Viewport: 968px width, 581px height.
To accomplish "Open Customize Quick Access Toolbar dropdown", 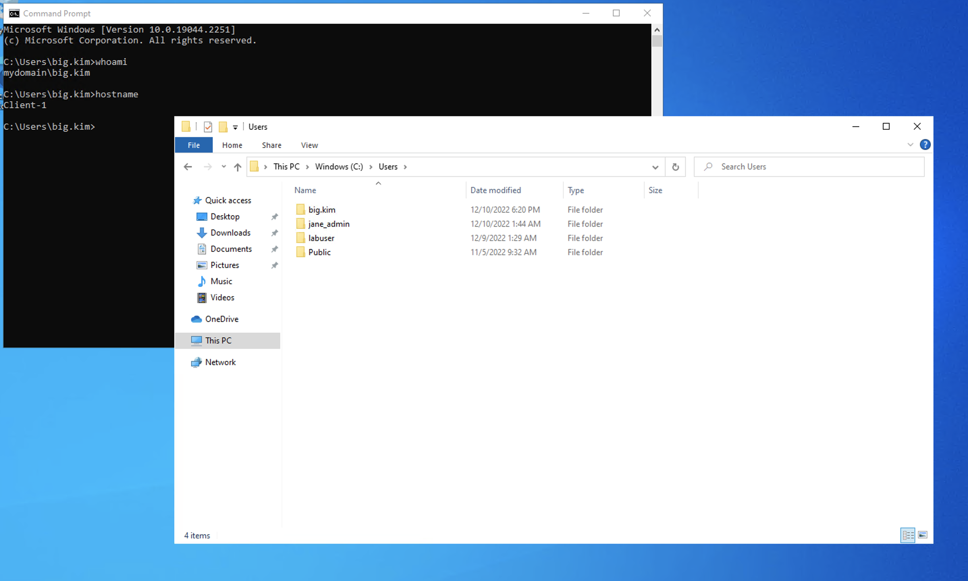I will pyautogui.click(x=235, y=127).
